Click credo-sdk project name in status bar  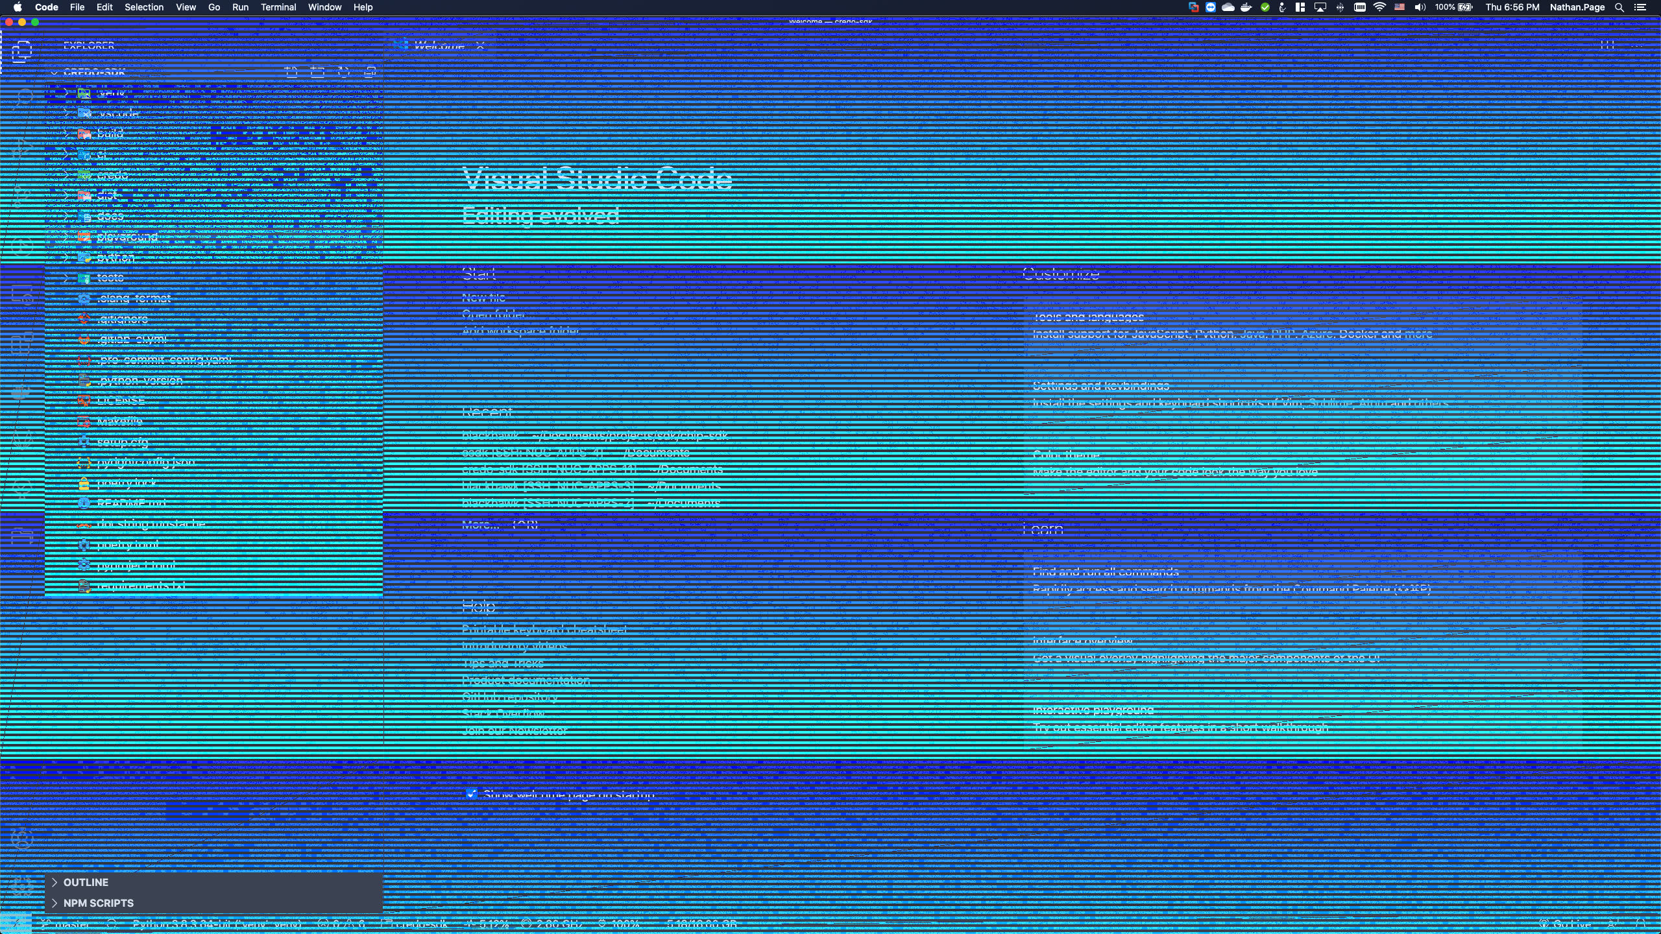415,924
